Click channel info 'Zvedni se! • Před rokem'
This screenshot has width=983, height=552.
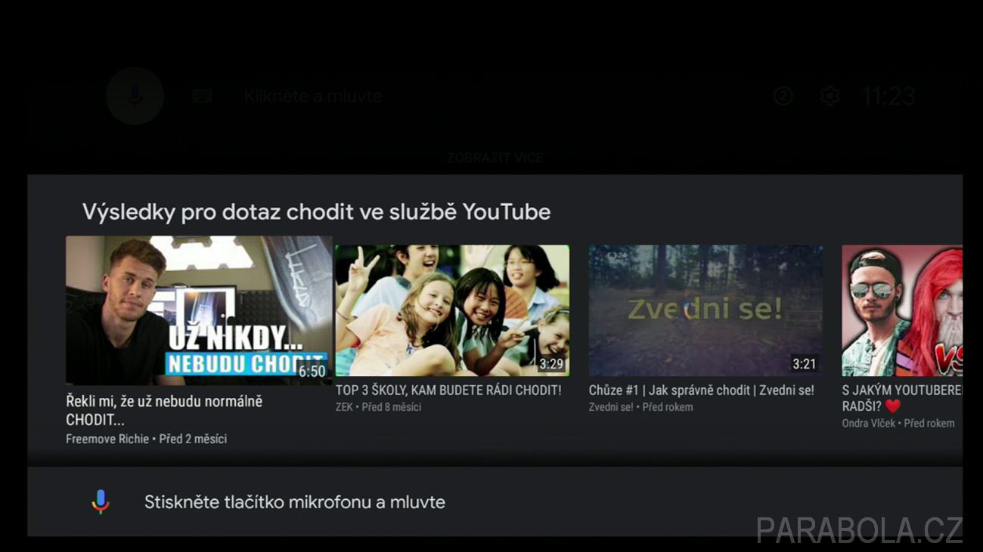pos(641,407)
